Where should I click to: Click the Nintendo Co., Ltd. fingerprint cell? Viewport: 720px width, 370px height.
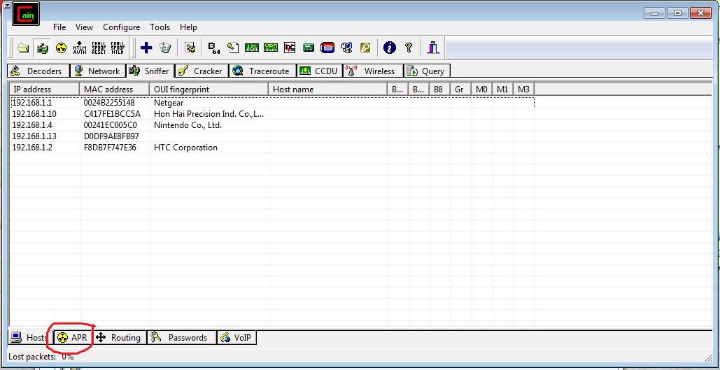point(188,125)
